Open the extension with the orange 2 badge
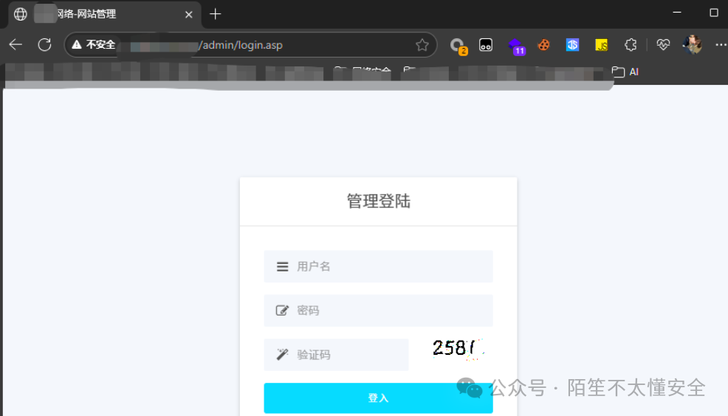The width and height of the screenshot is (728, 416). pyautogui.click(x=458, y=46)
